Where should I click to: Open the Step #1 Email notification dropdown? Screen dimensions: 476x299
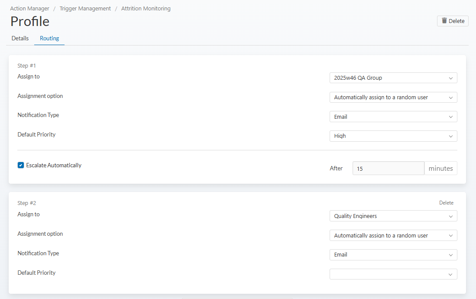tap(393, 117)
